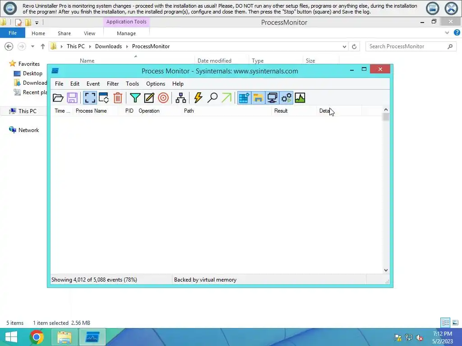The height and width of the screenshot is (346, 462).
Task: Open Recent locations dropdown arrow
Action: (32, 46)
